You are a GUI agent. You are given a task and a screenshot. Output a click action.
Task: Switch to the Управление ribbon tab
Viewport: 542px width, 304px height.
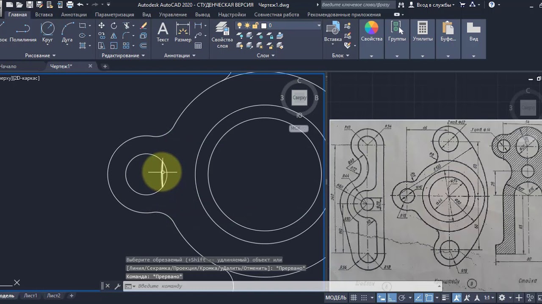click(173, 14)
